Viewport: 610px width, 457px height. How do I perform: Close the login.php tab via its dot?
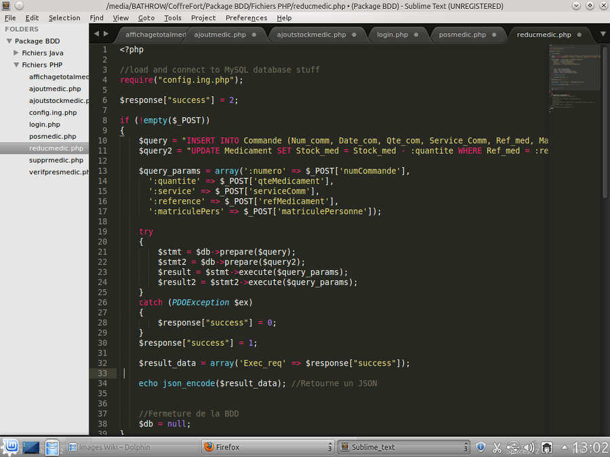click(416, 35)
